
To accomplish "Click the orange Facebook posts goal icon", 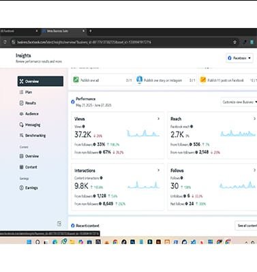I will 203,80.
